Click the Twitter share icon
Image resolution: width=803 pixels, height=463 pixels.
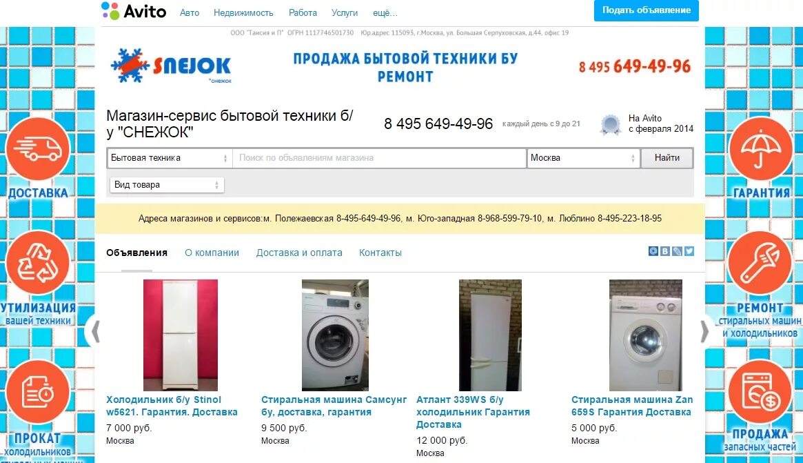(x=689, y=251)
